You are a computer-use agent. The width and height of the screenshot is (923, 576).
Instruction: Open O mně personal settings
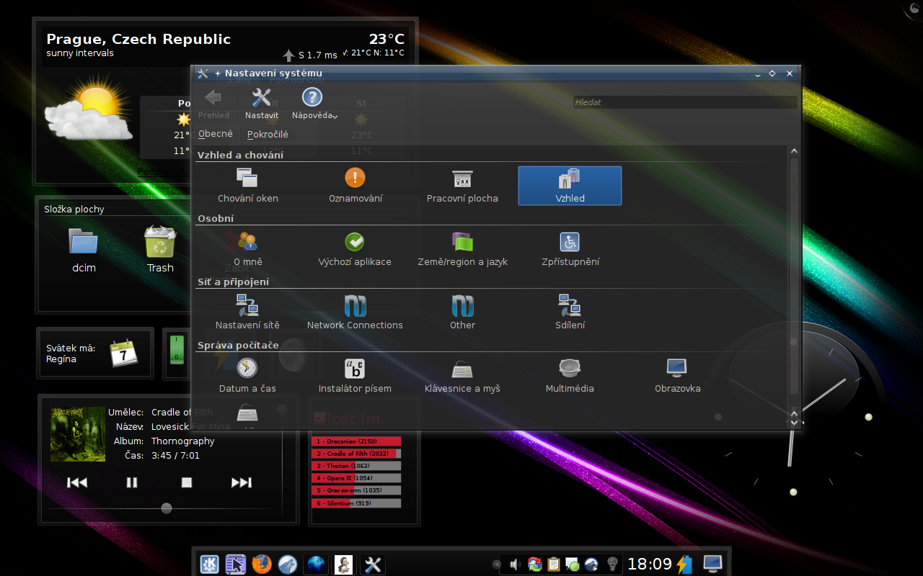[x=248, y=249]
